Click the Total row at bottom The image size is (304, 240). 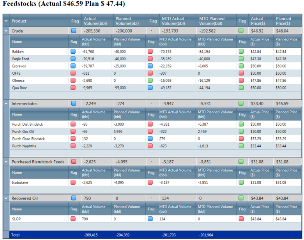(x=152, y=235)
